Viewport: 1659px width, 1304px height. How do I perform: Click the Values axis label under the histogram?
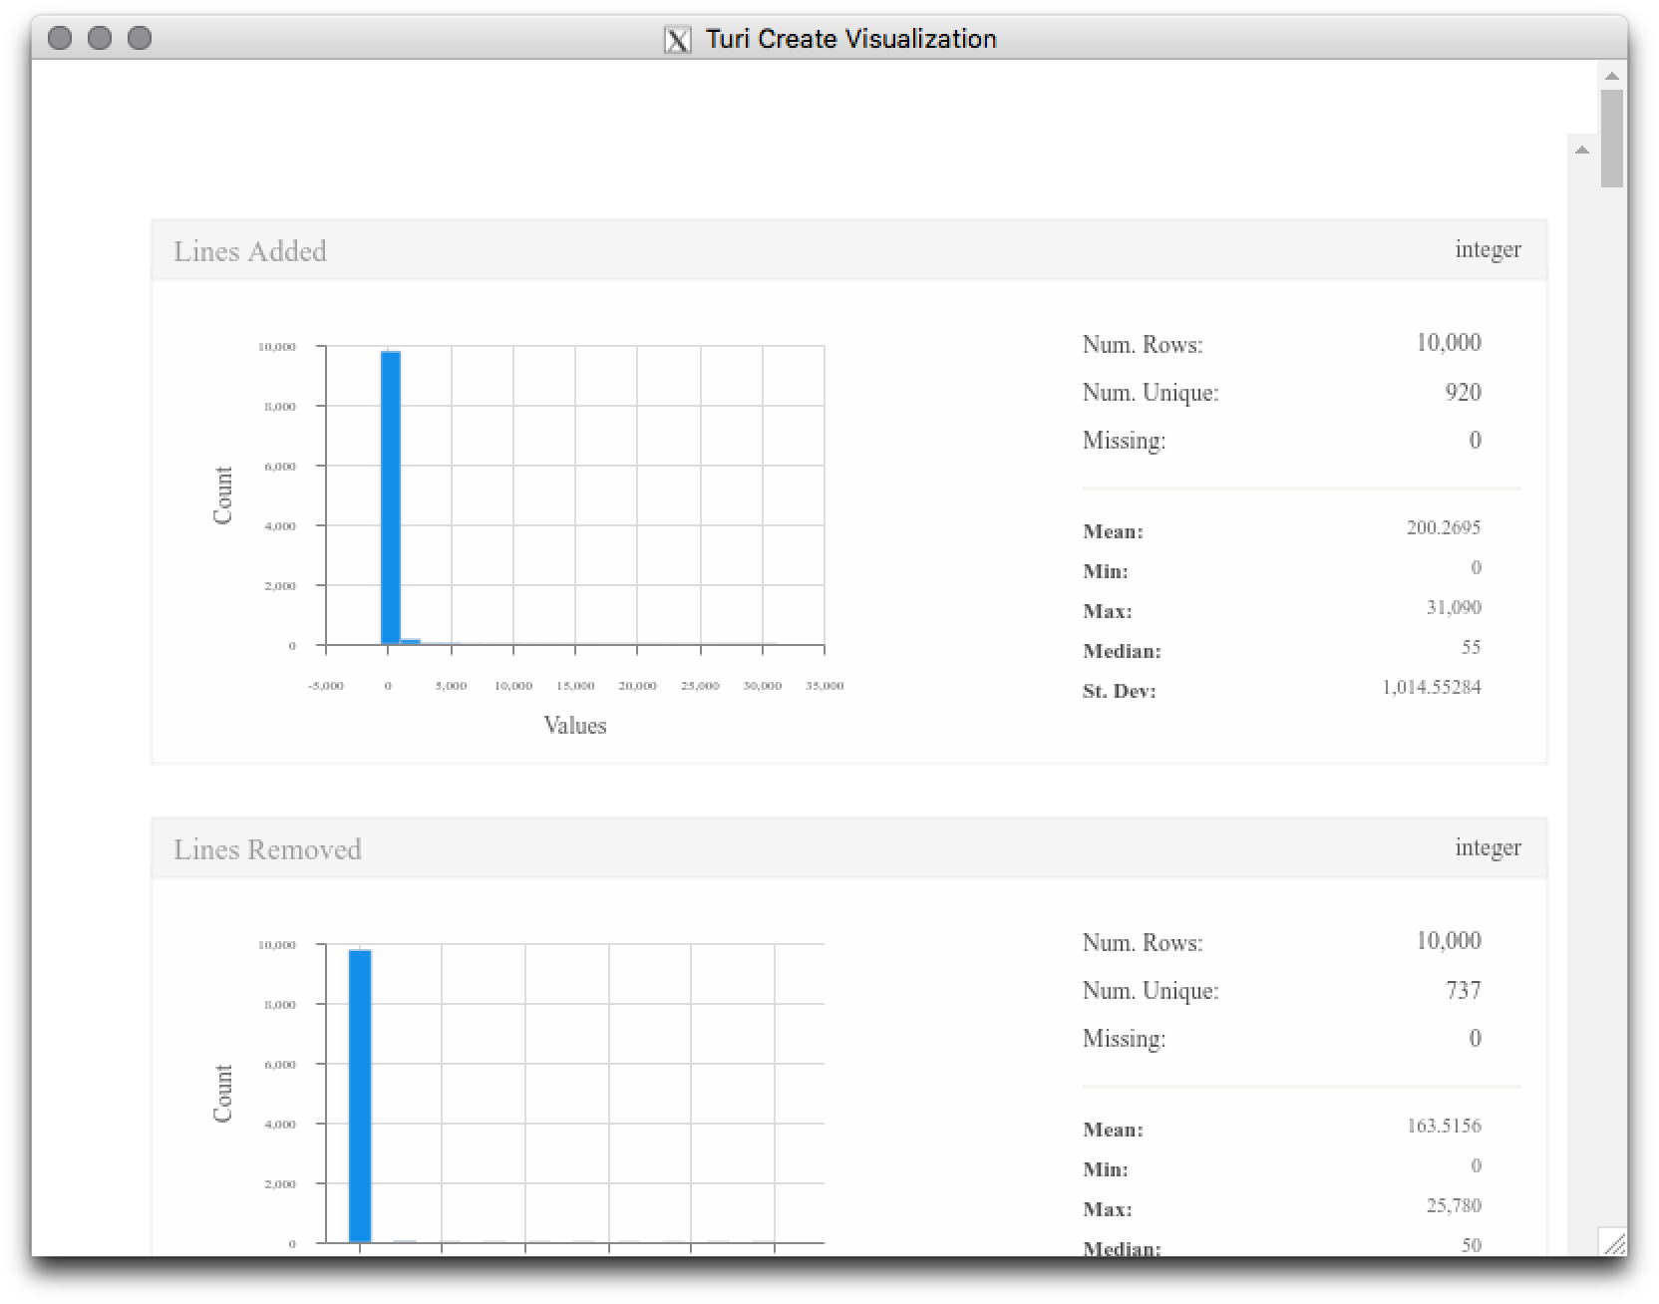576,726
